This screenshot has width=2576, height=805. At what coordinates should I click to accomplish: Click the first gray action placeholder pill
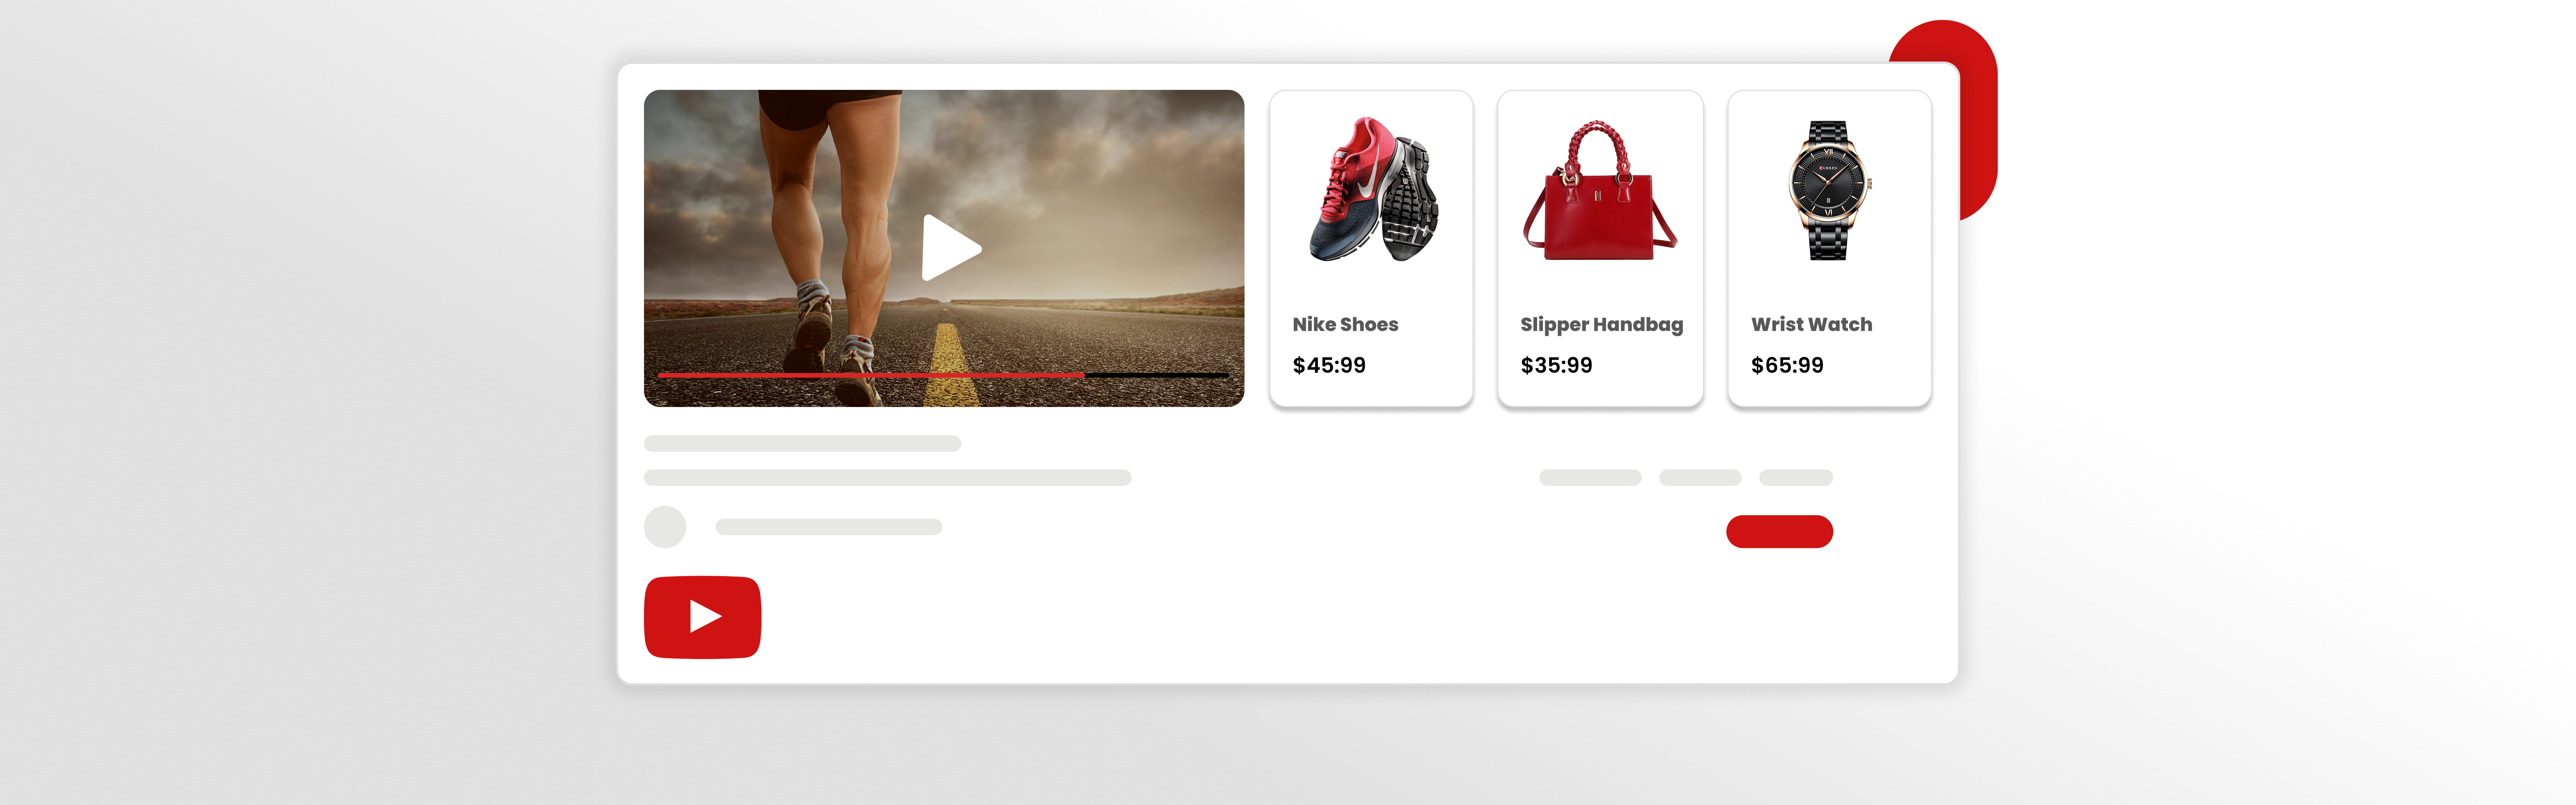tap(1590, 478)
